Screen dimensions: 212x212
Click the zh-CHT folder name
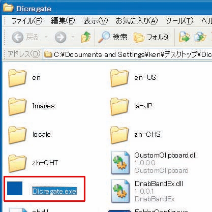point(45,163)
